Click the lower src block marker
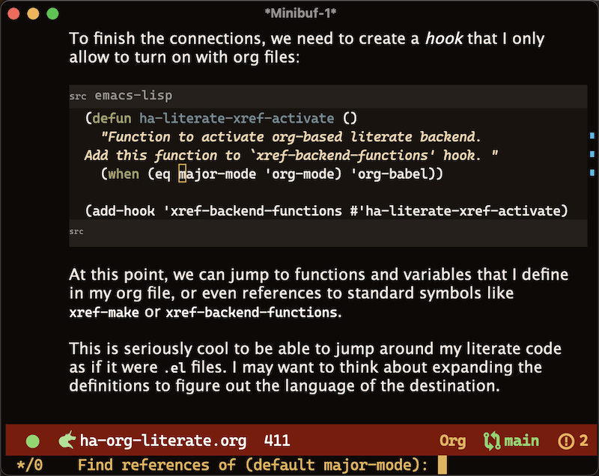Viewport: 599px width, 476px height. point(76,231)
